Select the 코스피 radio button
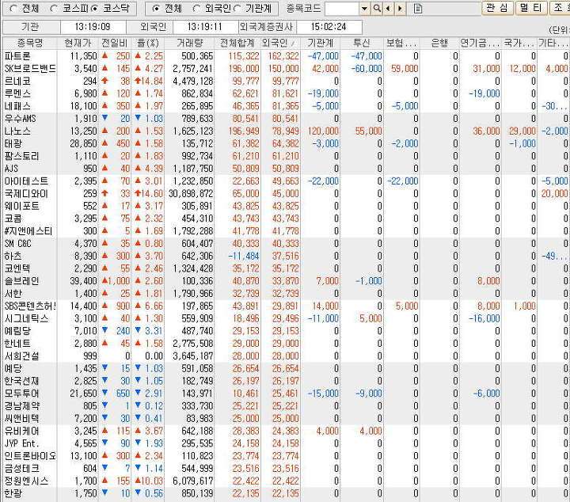 54,9
